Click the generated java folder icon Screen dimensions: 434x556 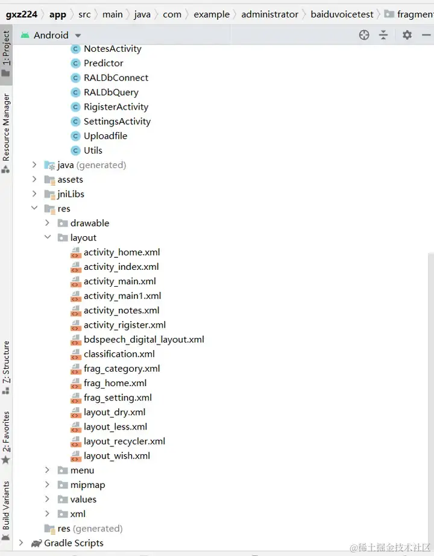pyautogui.click(x=49, y=165)
